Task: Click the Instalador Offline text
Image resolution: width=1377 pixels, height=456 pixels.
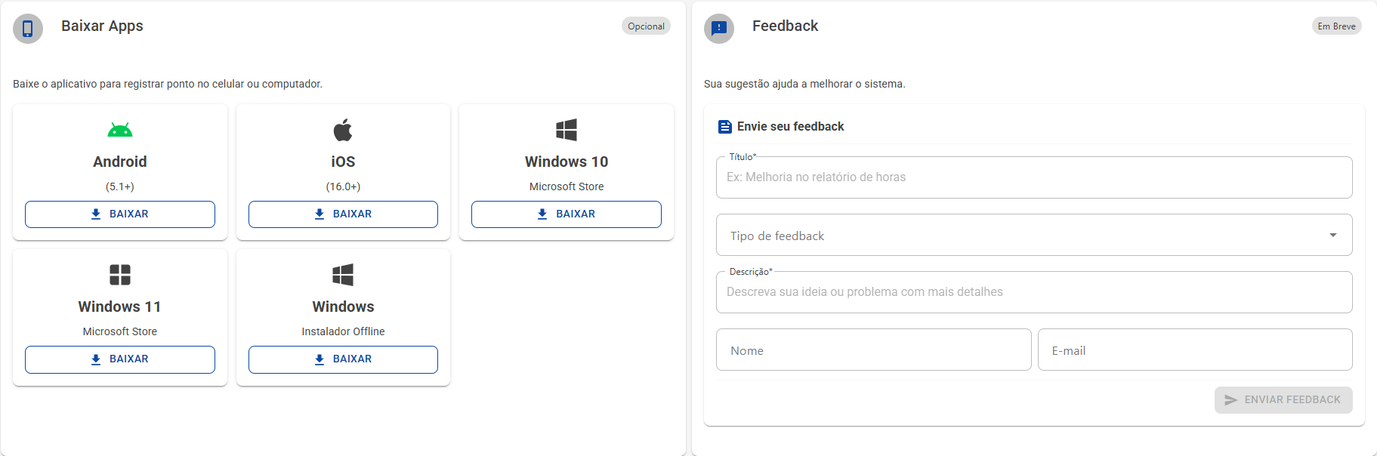Action: [343, 331]
